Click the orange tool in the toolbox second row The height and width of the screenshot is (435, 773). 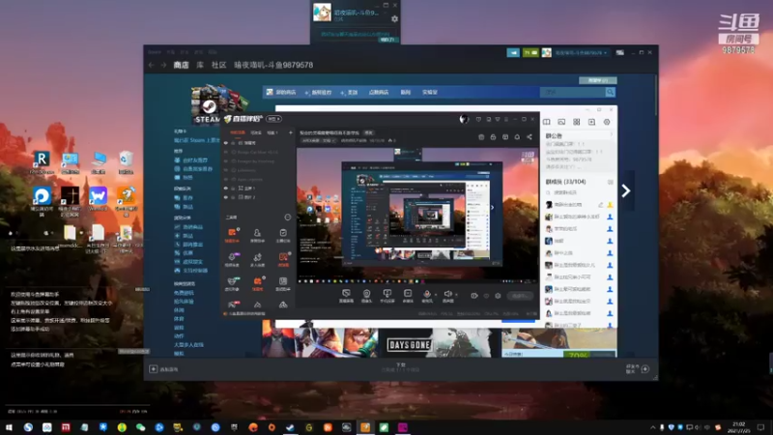coord(283,259)
